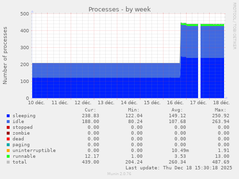
Task: Click the '10 déc.' x-axis label
Action: pos(37,103)
